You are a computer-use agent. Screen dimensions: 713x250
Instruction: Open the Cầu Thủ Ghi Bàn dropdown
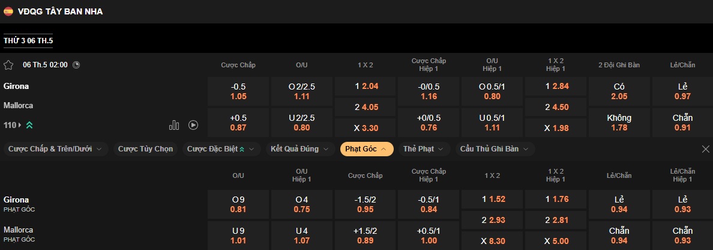pyautogui.click(x=495, y=149)
